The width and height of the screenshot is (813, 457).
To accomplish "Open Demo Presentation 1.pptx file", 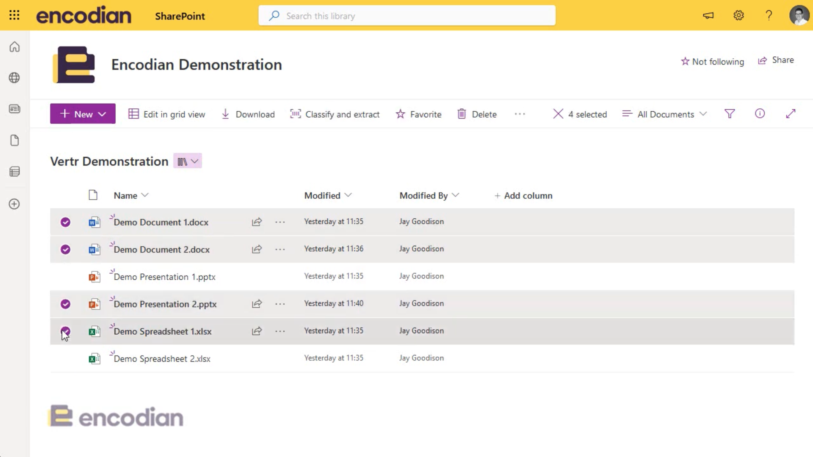I will [x=164, y=277].
